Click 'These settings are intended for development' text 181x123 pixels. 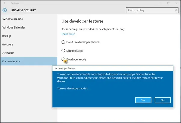93,29
